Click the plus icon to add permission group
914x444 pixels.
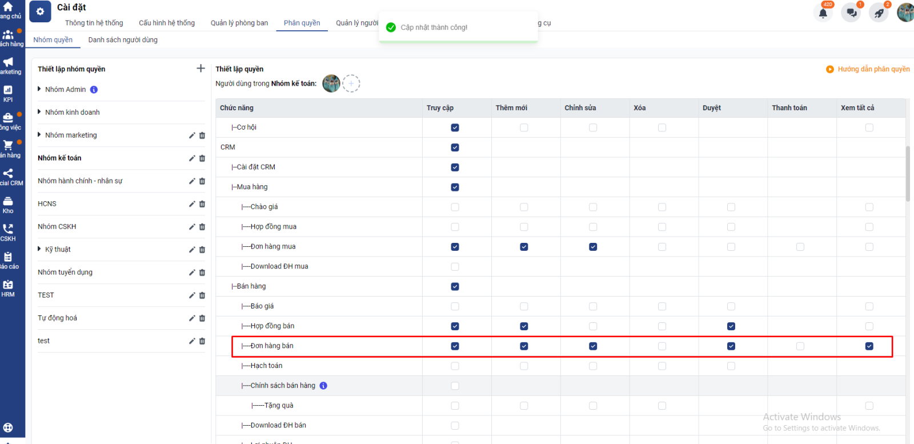pyautogui.click(x=201, y=69)
